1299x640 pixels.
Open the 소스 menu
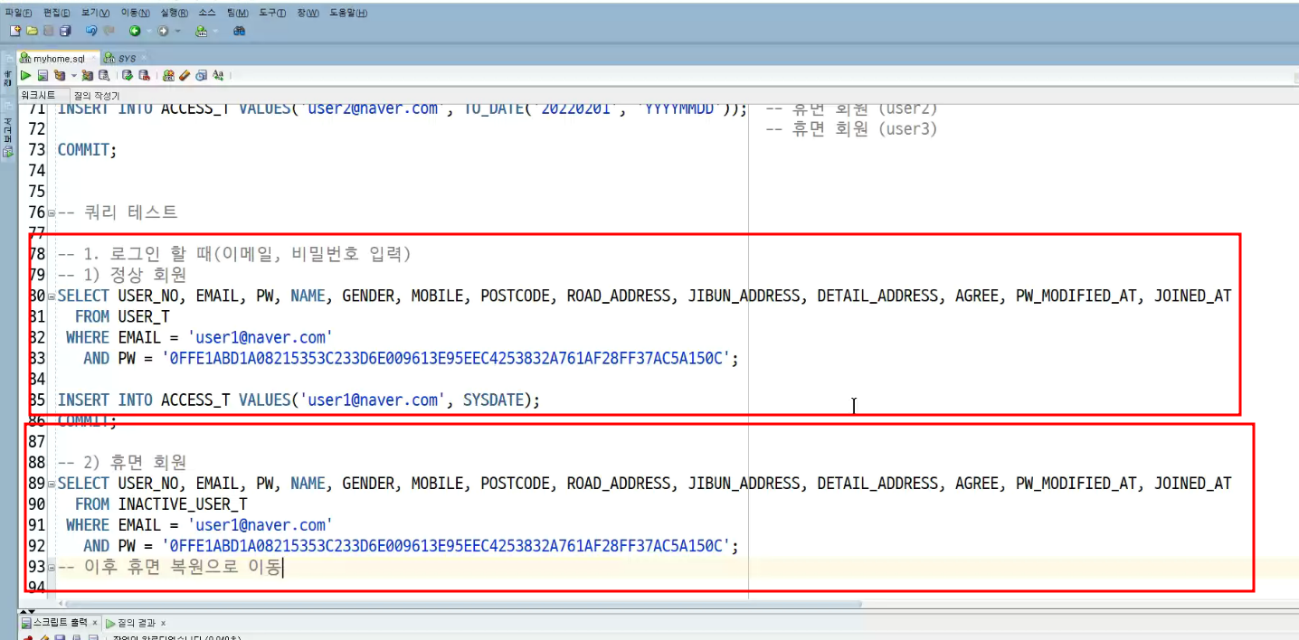207,13
